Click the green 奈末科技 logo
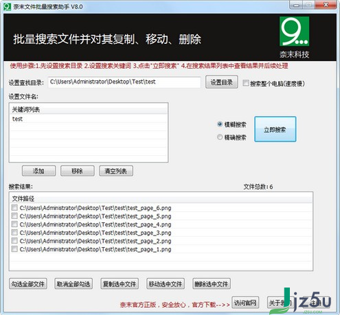This screenshot has height=315, width=340. (294, 32)
